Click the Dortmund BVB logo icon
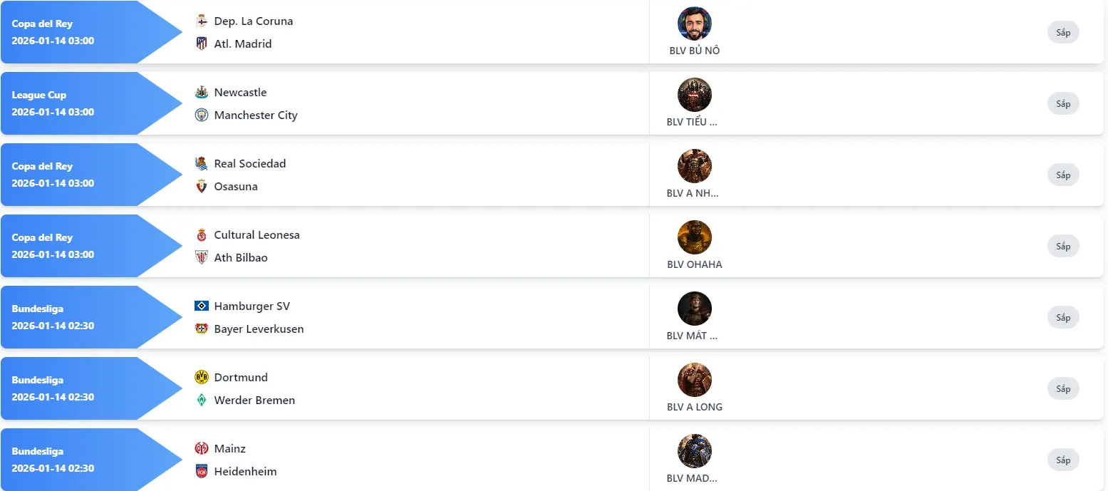Image resolution: width=1108 pixels, height=491 pixels. coord(202,377)
